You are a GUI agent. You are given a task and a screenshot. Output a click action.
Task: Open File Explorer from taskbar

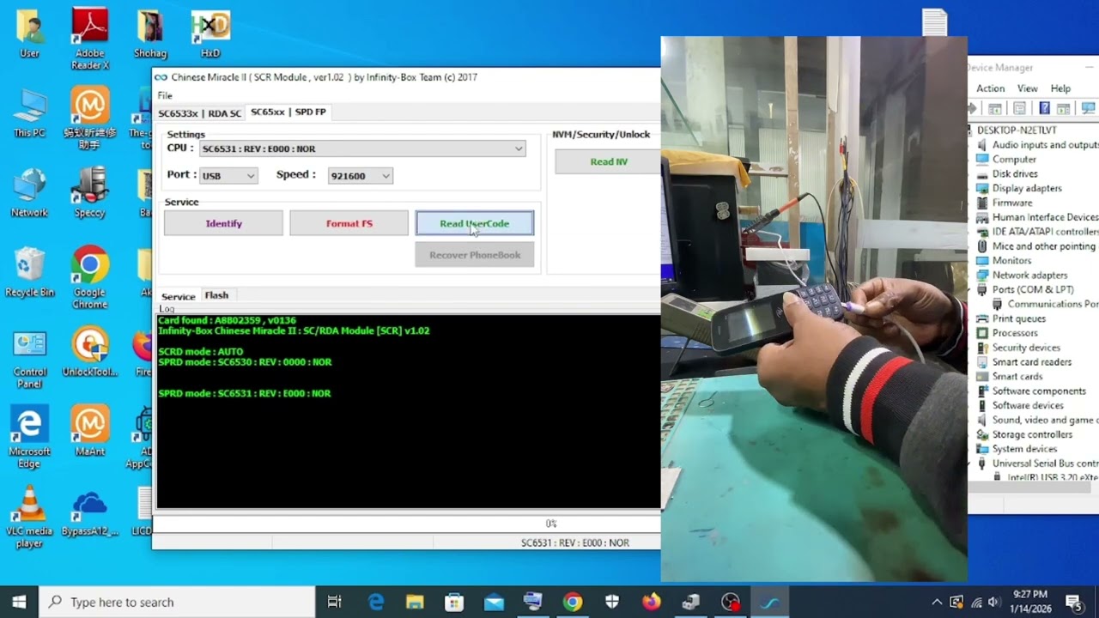click(415, 602)
